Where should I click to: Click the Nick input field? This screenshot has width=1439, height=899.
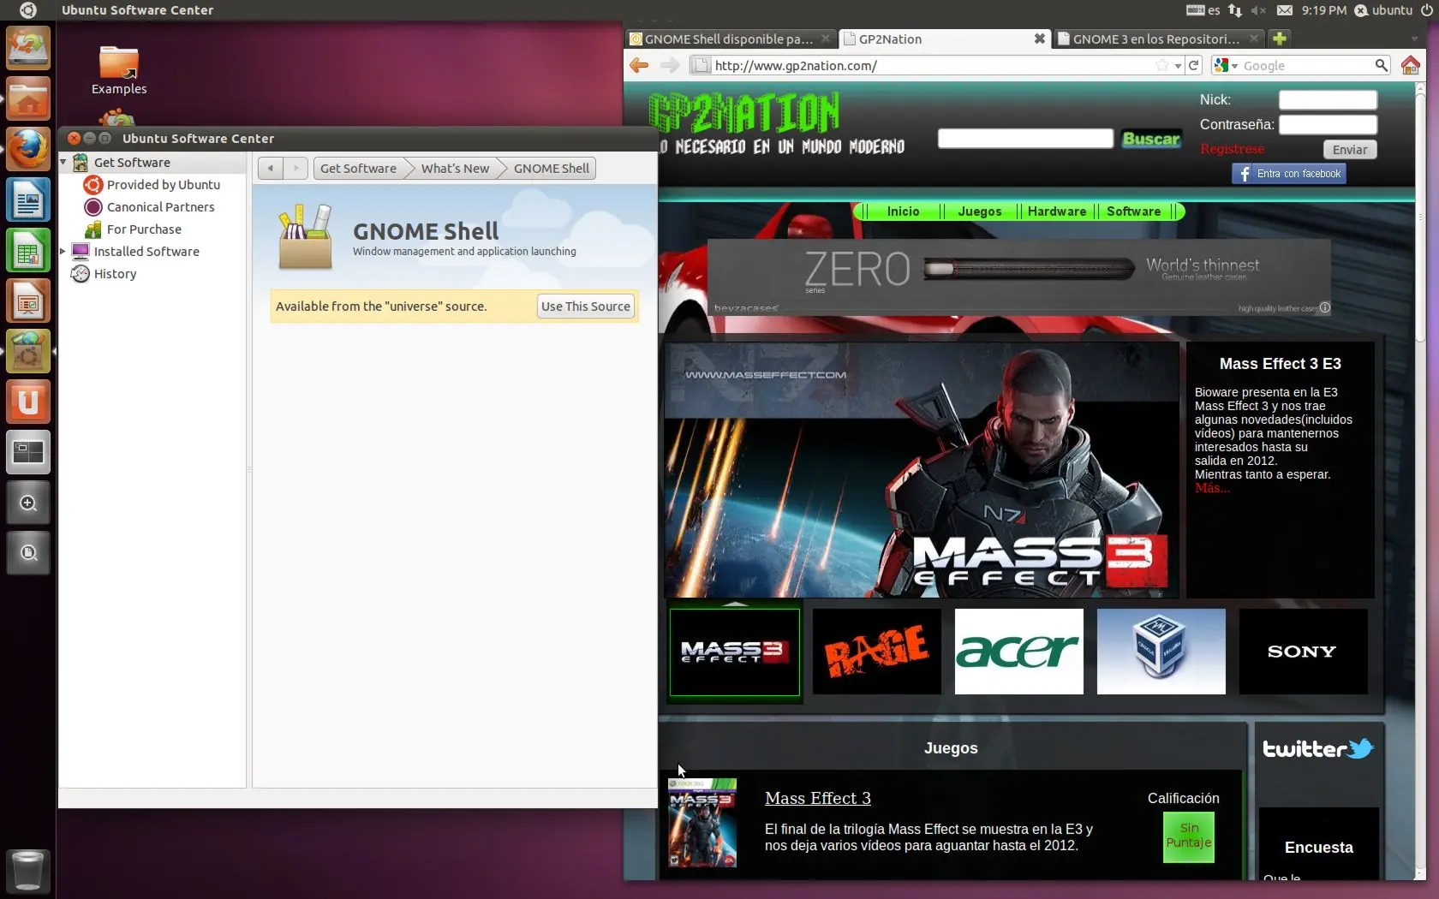[x=1328, y=100]
